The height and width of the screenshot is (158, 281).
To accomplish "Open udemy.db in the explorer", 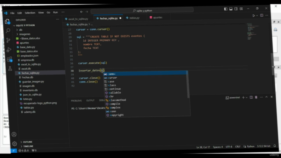I will click(30, 112).
